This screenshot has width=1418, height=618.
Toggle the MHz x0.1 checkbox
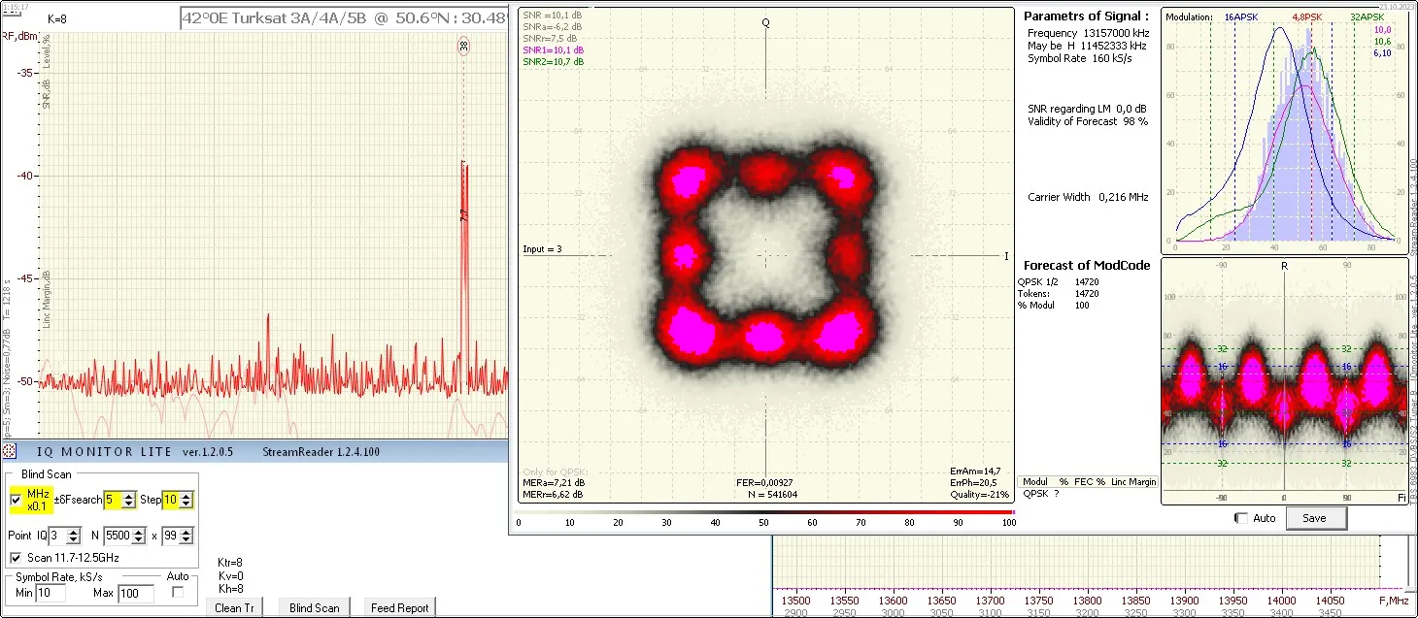tap(15, 500)
